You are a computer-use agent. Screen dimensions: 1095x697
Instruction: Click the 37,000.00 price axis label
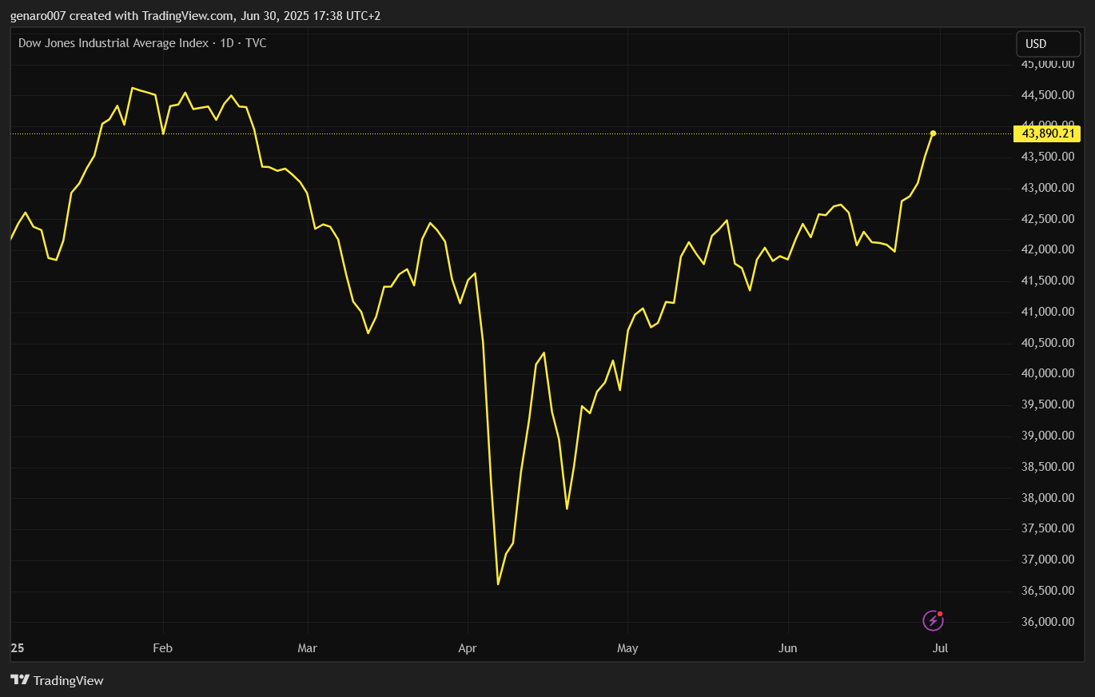1049,560
